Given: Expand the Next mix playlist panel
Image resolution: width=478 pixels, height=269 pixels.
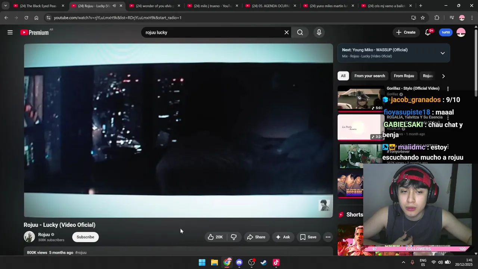Looking at the screenshot, I should [443, 53].
